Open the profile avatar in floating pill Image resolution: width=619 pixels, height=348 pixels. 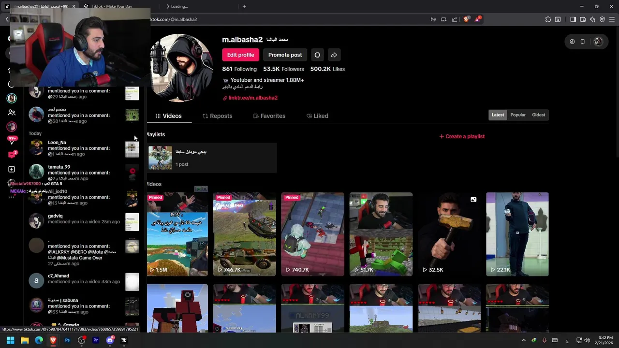click(598, 42)
